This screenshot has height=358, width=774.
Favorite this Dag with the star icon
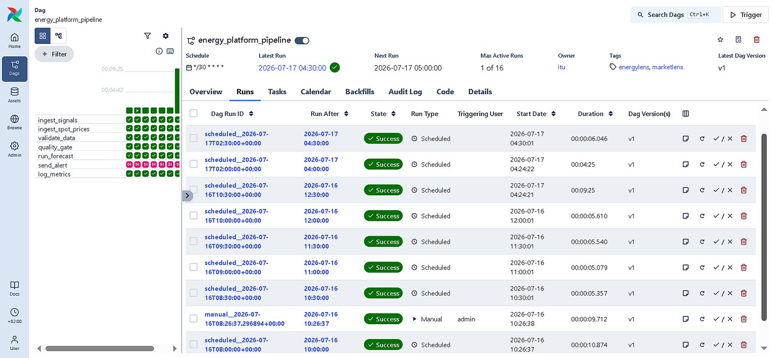[720, 40]
